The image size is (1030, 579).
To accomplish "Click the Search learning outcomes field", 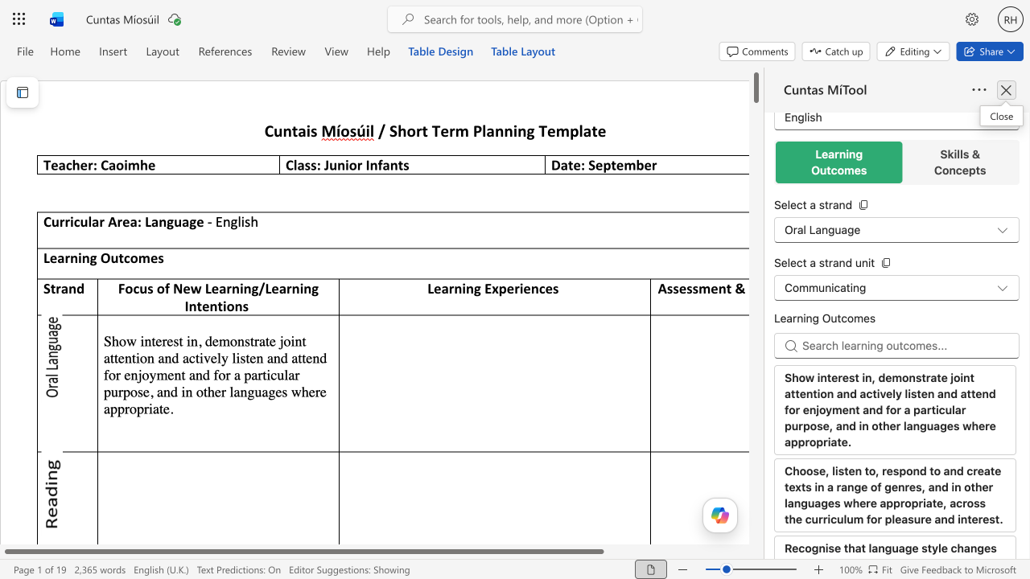I will click(x=896, y=346).
